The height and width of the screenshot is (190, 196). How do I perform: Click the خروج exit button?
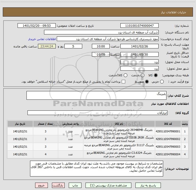pos(41,185)
